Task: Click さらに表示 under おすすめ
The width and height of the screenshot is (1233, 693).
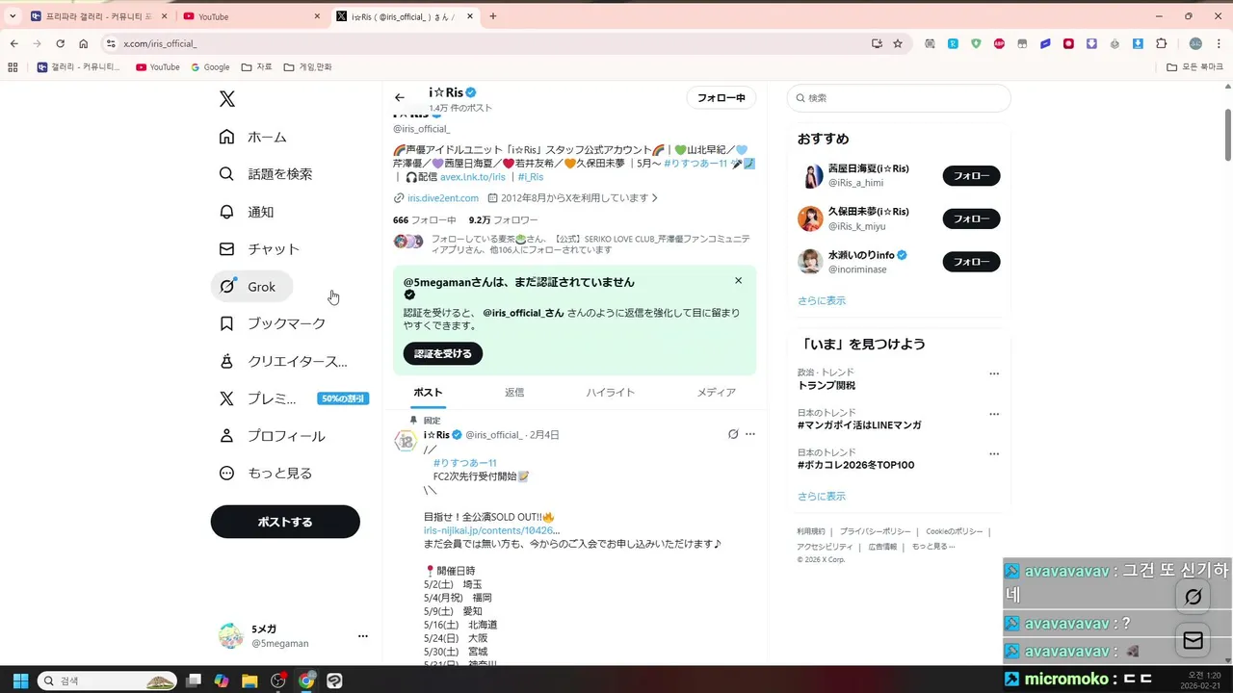Action: click(x=822, y=300)
